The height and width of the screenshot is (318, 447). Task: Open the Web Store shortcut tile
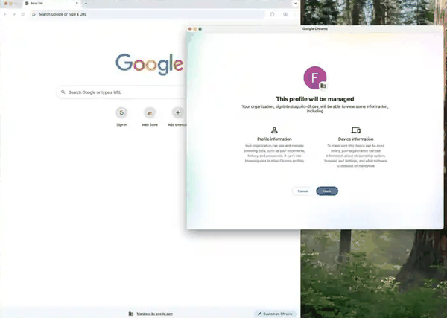coord(150,117)
